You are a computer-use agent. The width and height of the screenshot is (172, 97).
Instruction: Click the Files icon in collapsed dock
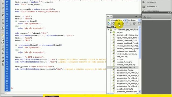point(144,17)
